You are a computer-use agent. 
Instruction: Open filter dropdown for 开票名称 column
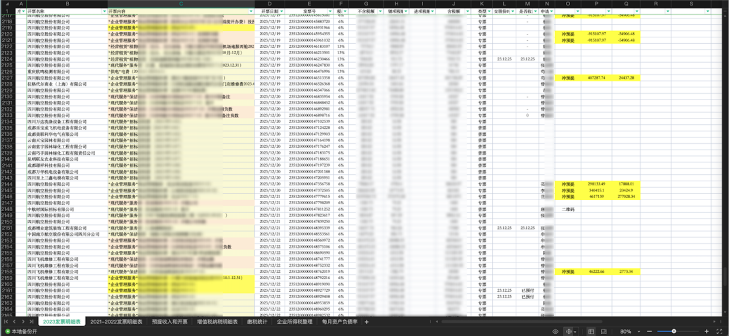[x=104, y=12]
